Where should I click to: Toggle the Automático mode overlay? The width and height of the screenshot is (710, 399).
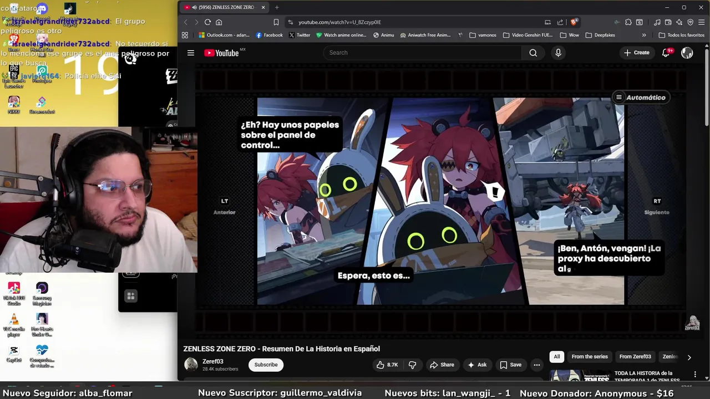(640, 98)
